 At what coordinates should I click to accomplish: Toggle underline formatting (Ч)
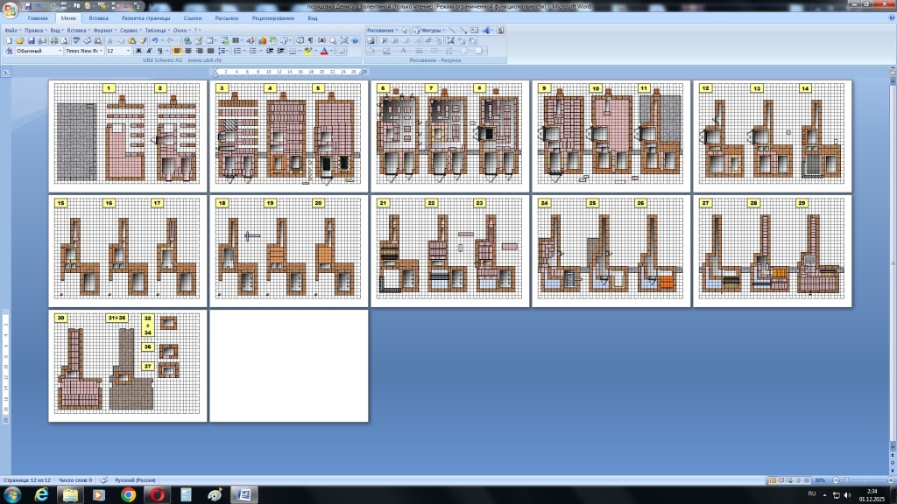pos(159,52)
